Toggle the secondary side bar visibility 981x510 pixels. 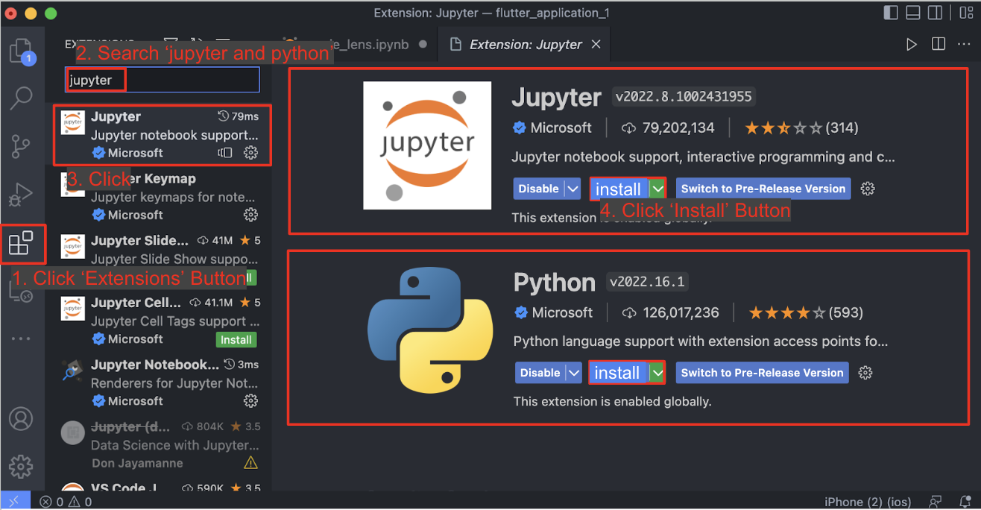936,13
